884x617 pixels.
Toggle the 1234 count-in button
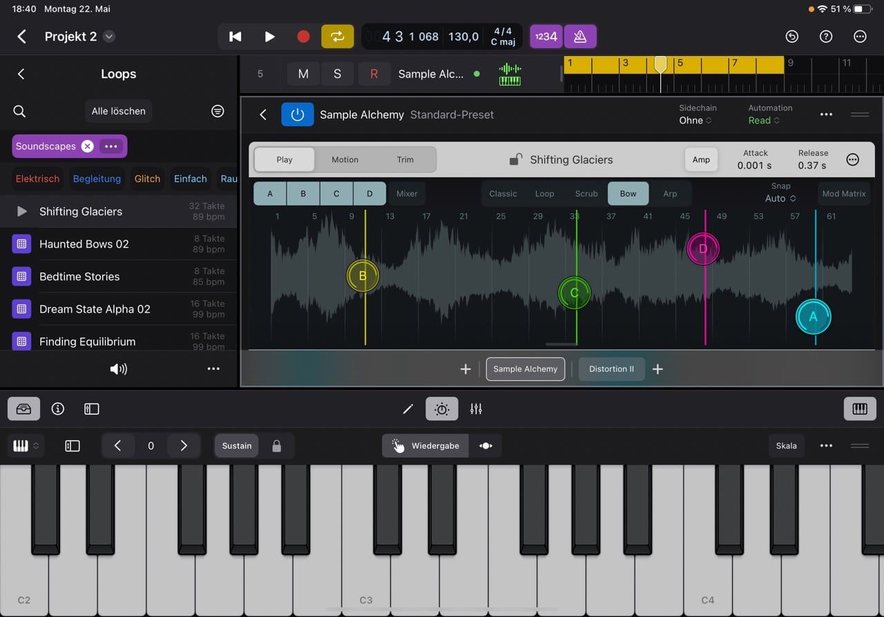(x=546, y=37)
